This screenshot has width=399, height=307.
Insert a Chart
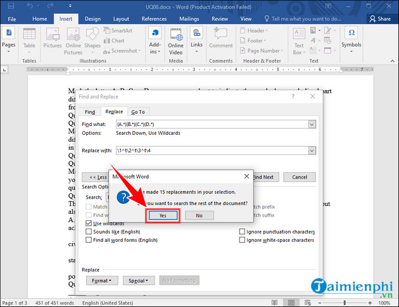tap(114, 41)
